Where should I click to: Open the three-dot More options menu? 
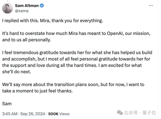click(x=151, y=6)
